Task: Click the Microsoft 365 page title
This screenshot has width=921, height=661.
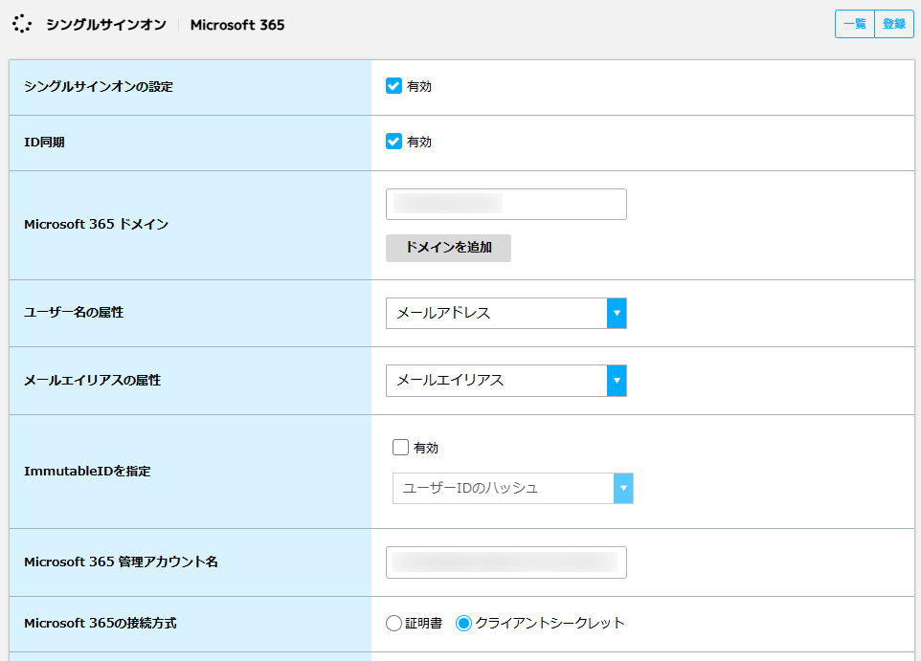Action: (237, 25)
